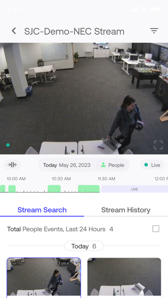Click the Wi-Fi icon in the status bar
This screenshot has height=298, width=168.
point(144,9)
